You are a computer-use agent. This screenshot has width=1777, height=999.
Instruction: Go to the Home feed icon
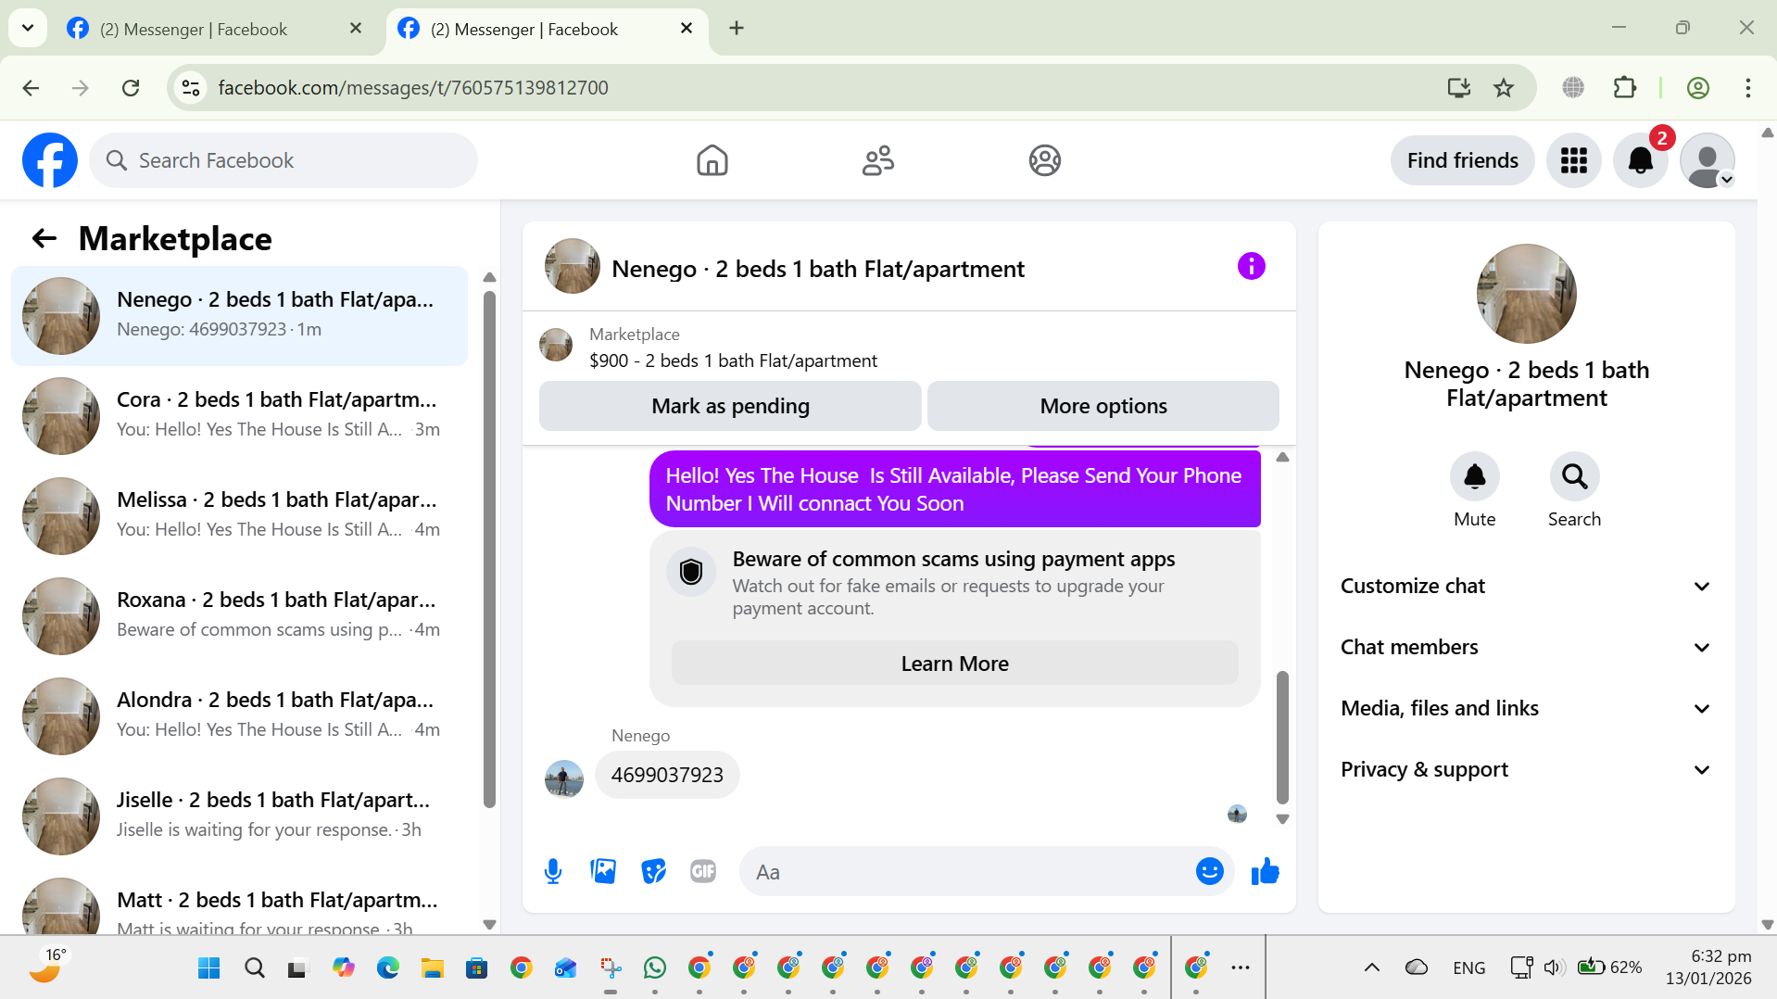[x=712, y=160]
